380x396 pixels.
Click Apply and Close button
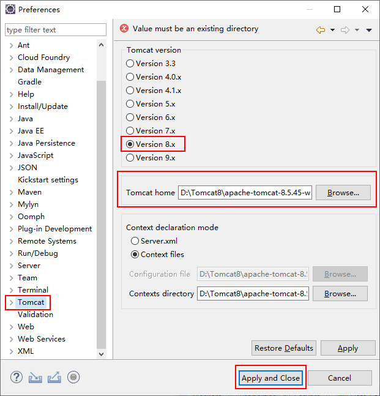pyautogui.click(x=270, y=378)
